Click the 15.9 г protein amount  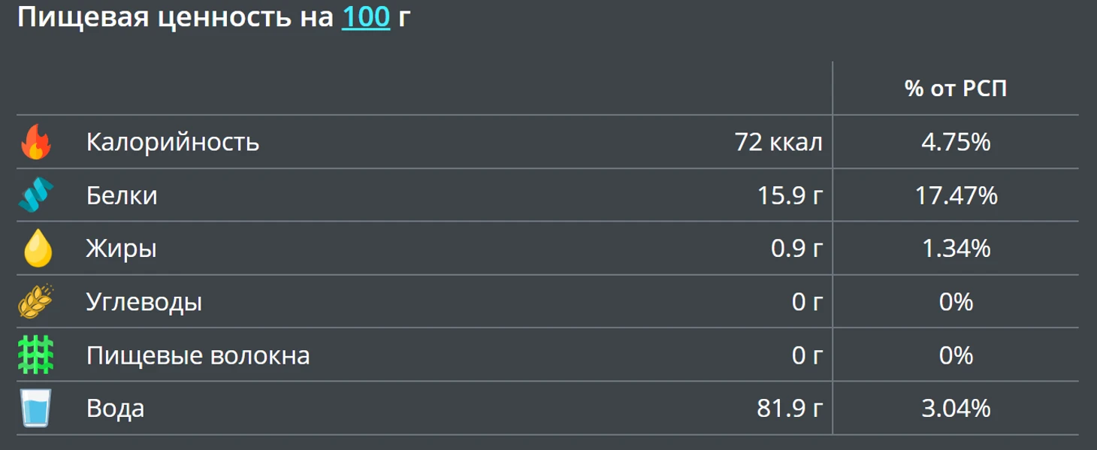[791, 195]
